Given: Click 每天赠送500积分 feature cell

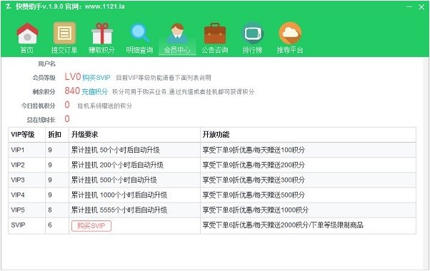Looking at the screenshot, I should click(309, 195).
